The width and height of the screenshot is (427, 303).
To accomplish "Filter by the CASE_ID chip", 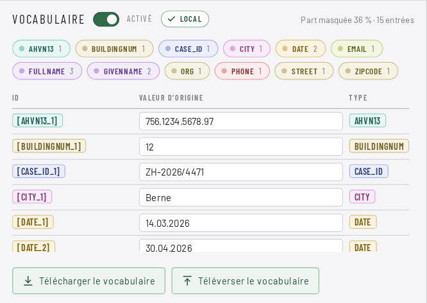I will click(188, 49).
